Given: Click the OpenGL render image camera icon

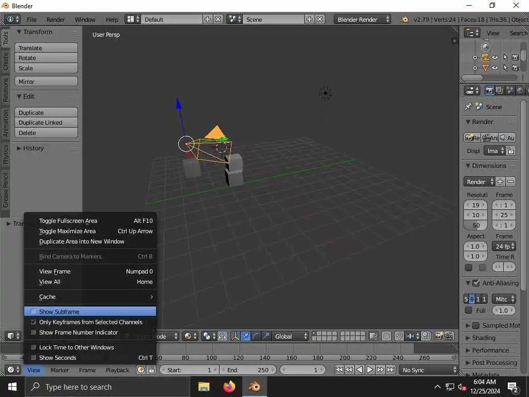Looking at the screenshot, I should [439, 336].
